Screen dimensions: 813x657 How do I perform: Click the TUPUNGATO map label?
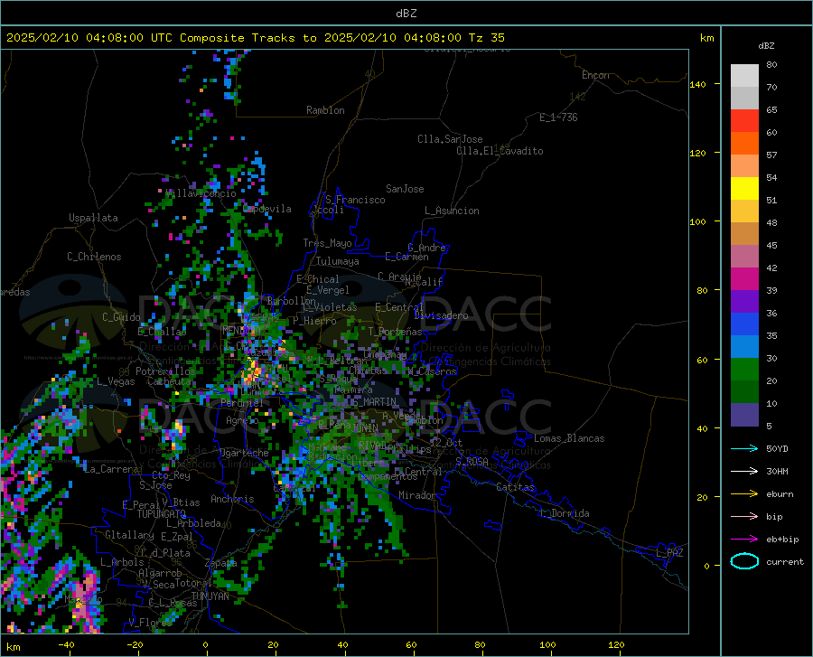(x=162, y=514)
